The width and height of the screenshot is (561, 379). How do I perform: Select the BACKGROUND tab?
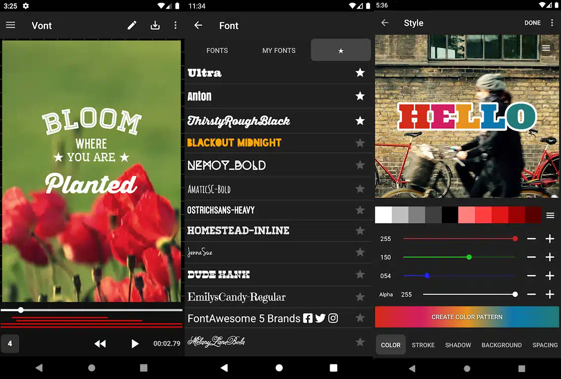click(501, 345)
